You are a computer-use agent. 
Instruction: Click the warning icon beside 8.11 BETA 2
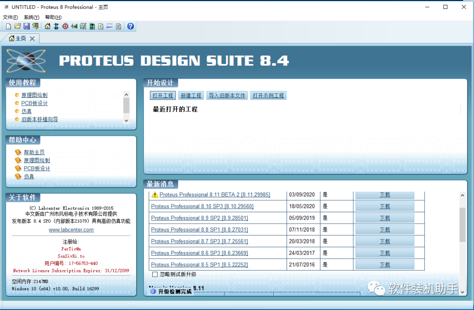[x=155, y=195]
